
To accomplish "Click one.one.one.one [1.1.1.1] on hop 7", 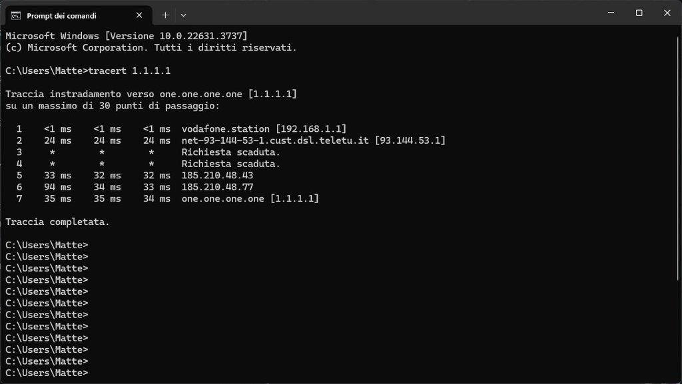I will click(250, 198).
